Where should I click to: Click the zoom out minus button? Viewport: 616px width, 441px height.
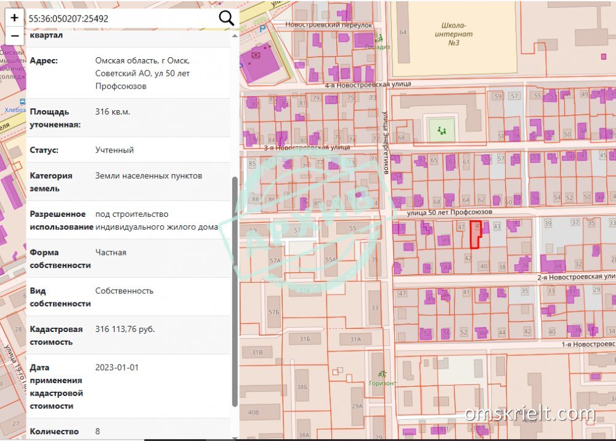click(x=14, y=36)
